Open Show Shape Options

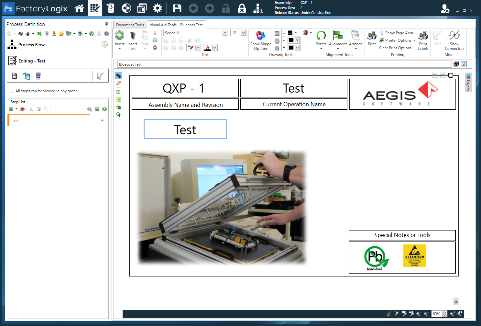tap(261, 40)
